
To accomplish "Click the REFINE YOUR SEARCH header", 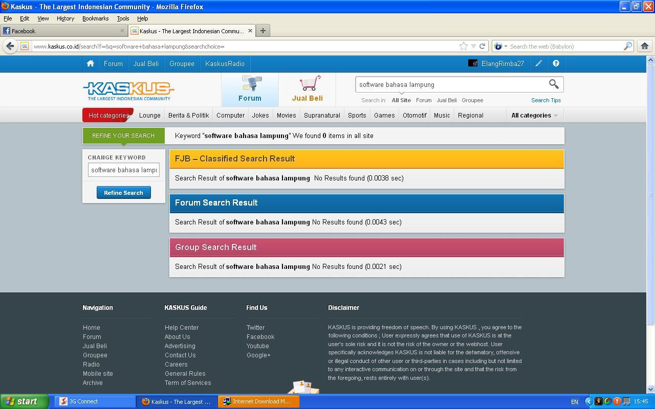I will pos(123,135).
